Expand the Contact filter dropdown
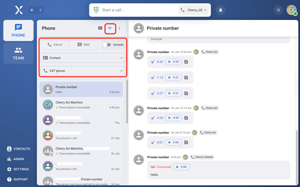300x187 pixels. point(82,58)
